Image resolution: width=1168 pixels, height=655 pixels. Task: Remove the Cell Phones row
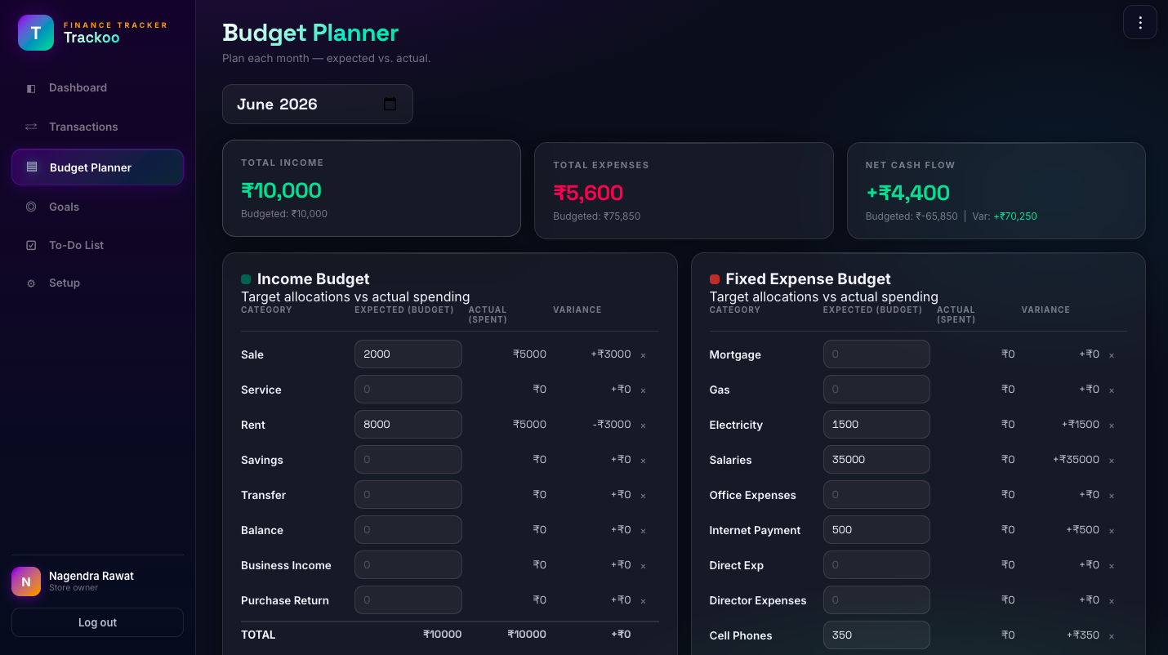tap(1112, 636)
